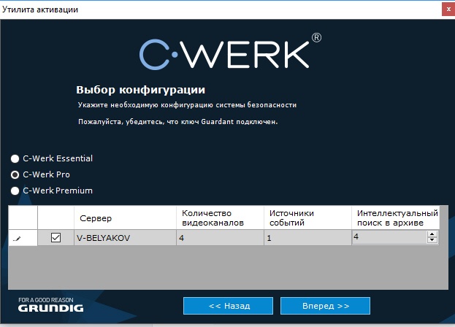Uncheck the V-BELYAKOV server checkbox
Image resolution: width=455 pixels, height=327 pixels.
56,238
